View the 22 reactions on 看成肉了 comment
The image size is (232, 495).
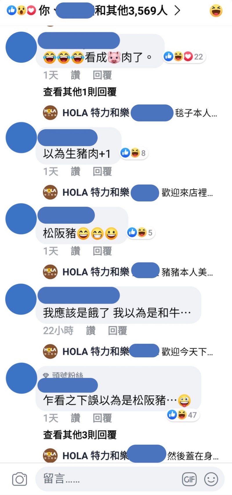(x=184, y=56)
